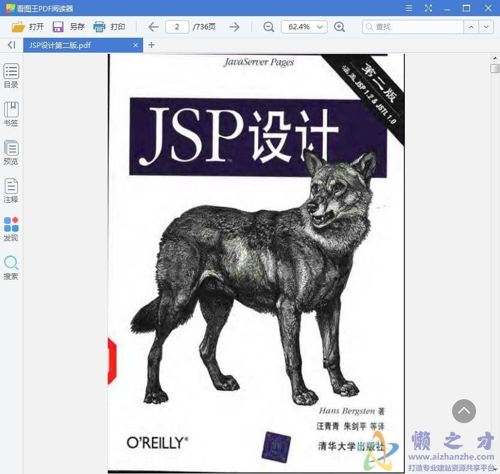
Task: Click the round back-to-top arrow button
Action: (463, 411)
